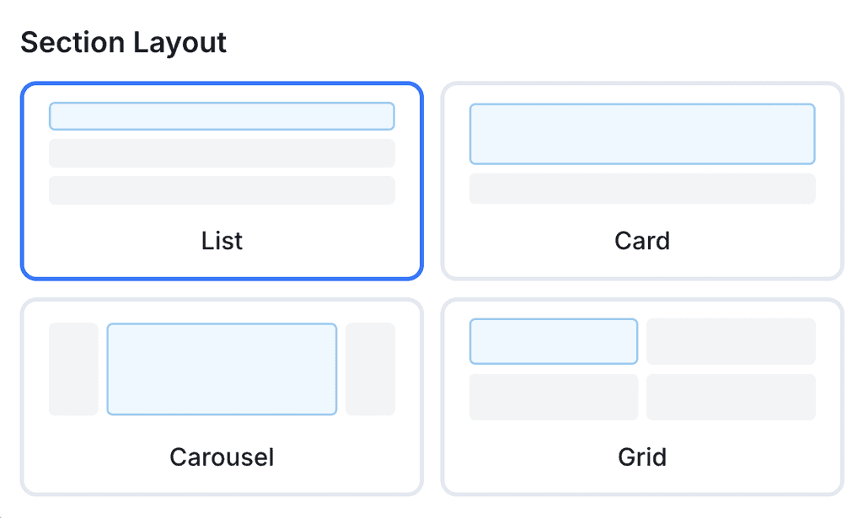
Task: Click the right partial slide in Carousel preview
Action: pos(372,368)
